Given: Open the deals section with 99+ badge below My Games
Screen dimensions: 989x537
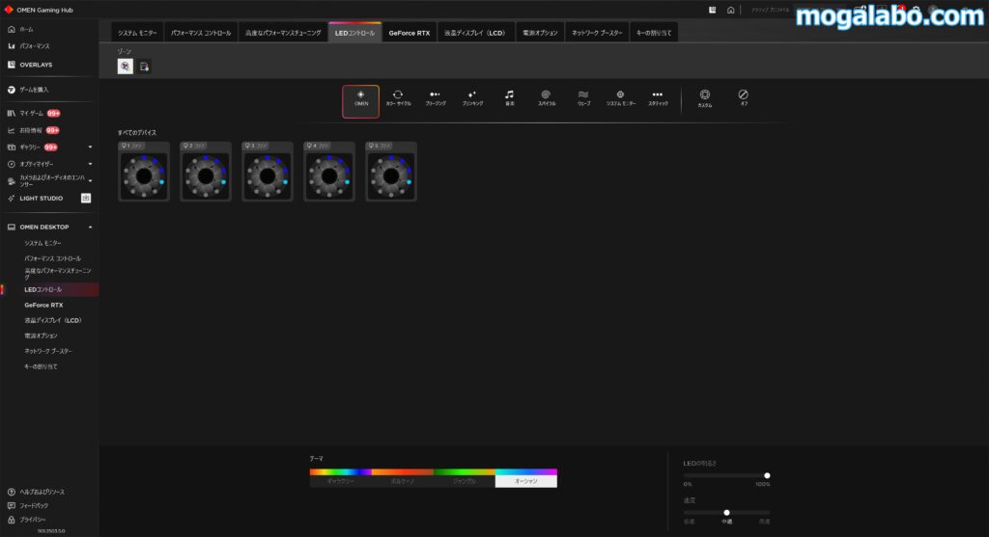Looking at the screenshot, I should click(x=32, y=130).
